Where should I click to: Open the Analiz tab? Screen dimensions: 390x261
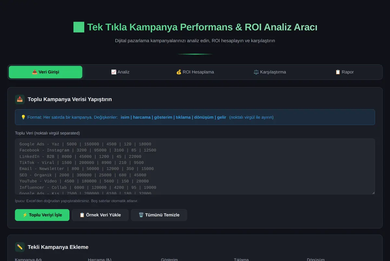120,72
